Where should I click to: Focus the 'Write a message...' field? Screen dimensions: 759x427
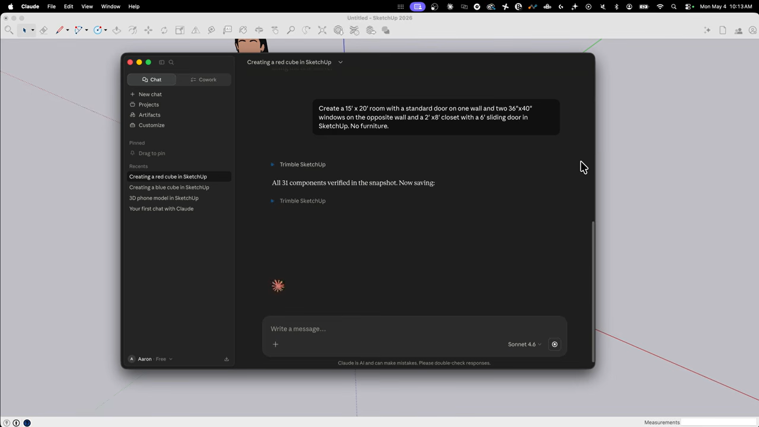pyautogui.click(x=414, y=329)
